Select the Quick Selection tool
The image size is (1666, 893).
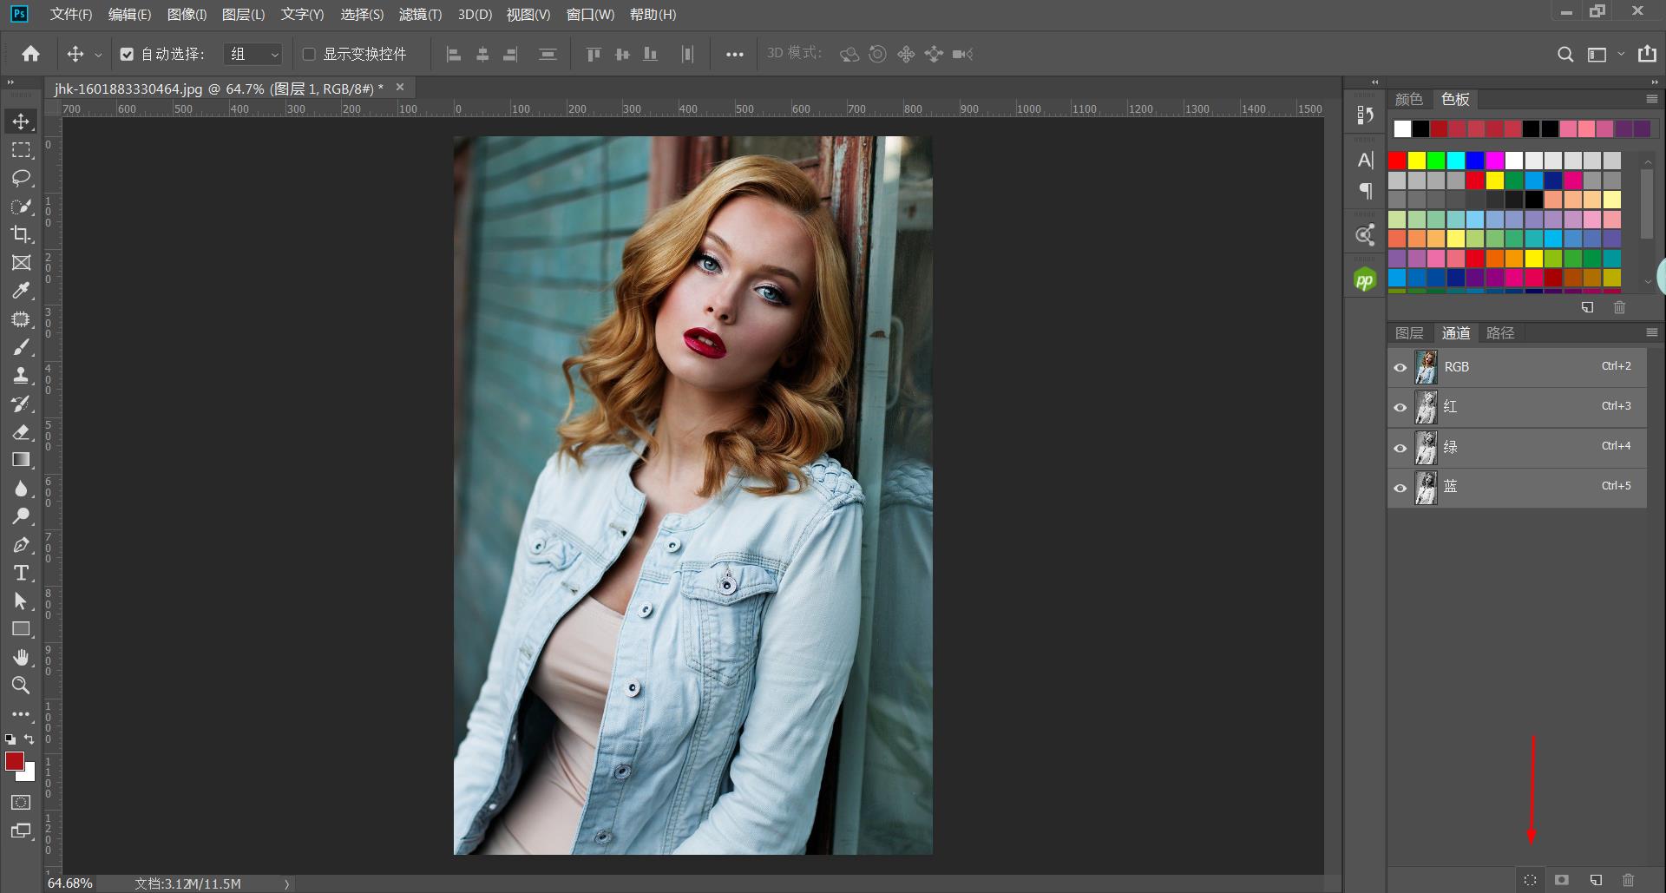point(21,207)
